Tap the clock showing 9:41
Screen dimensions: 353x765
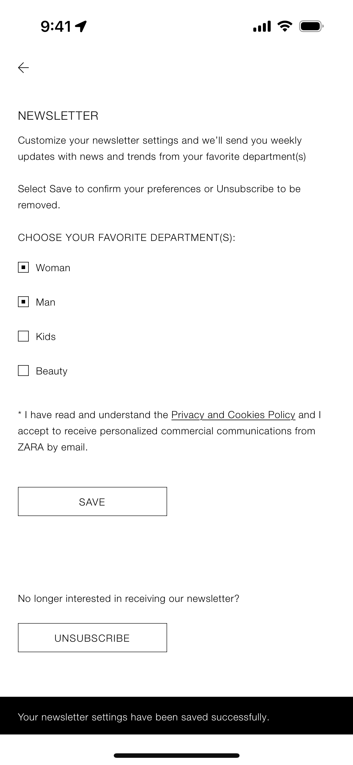tap(56, 25)
